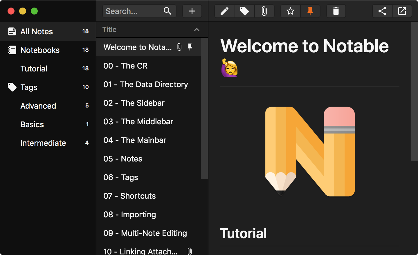
Task: Toggle sort direction chevron beside Title
Action: pyautogui.click(x=197, y=30)
